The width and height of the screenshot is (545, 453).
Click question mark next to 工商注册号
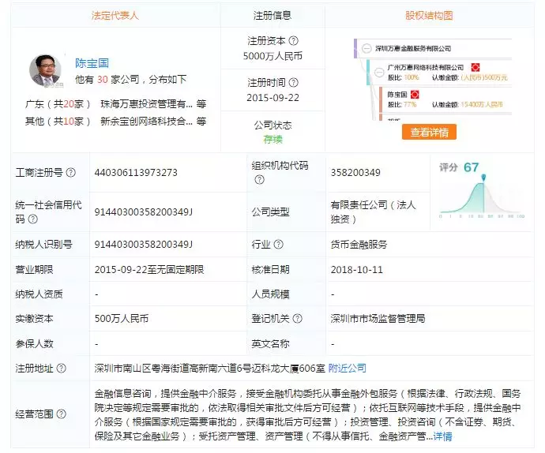click(x=70, y=173)
